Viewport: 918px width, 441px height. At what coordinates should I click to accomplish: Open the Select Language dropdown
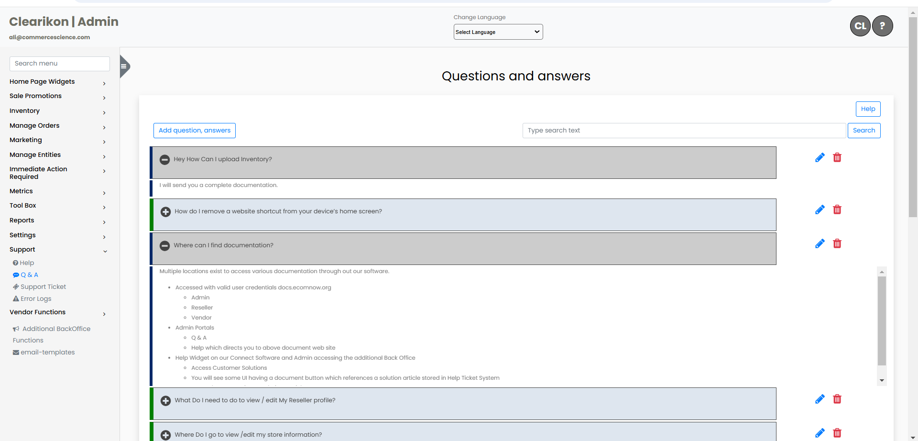pos(498,32)
